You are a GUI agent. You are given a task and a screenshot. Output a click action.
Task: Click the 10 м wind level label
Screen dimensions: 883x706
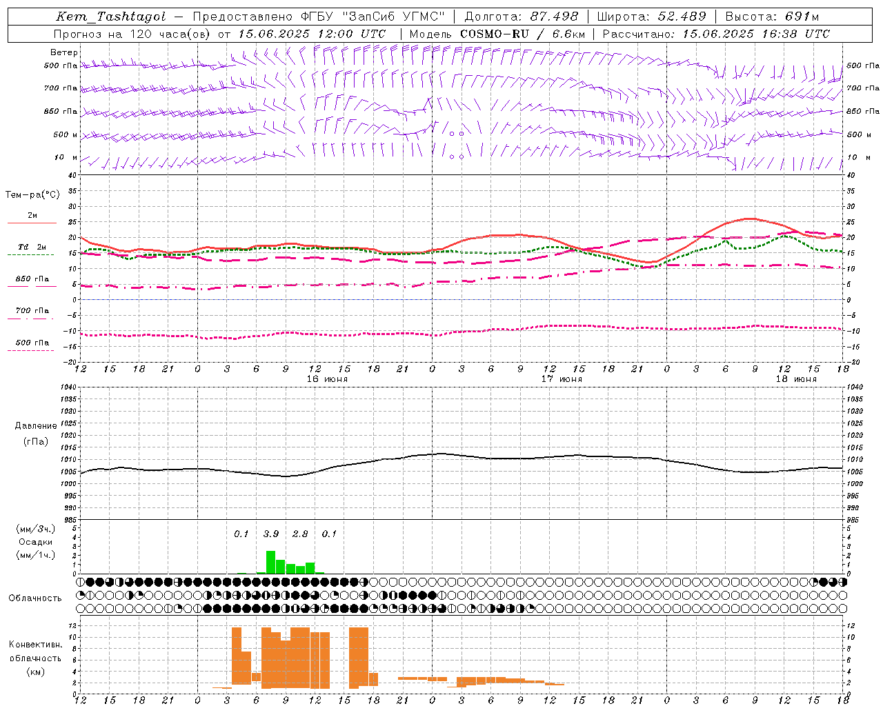pyautogui.click(x=66, y=158)
